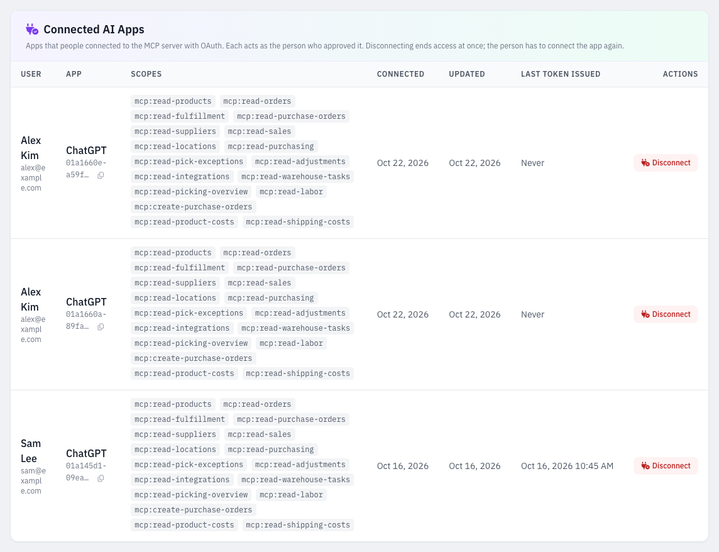Click the mcp:read-labor tag in Sam Lee's row
Image resolution: width=719 pixels, height=552 pixels.
(291, 495)
